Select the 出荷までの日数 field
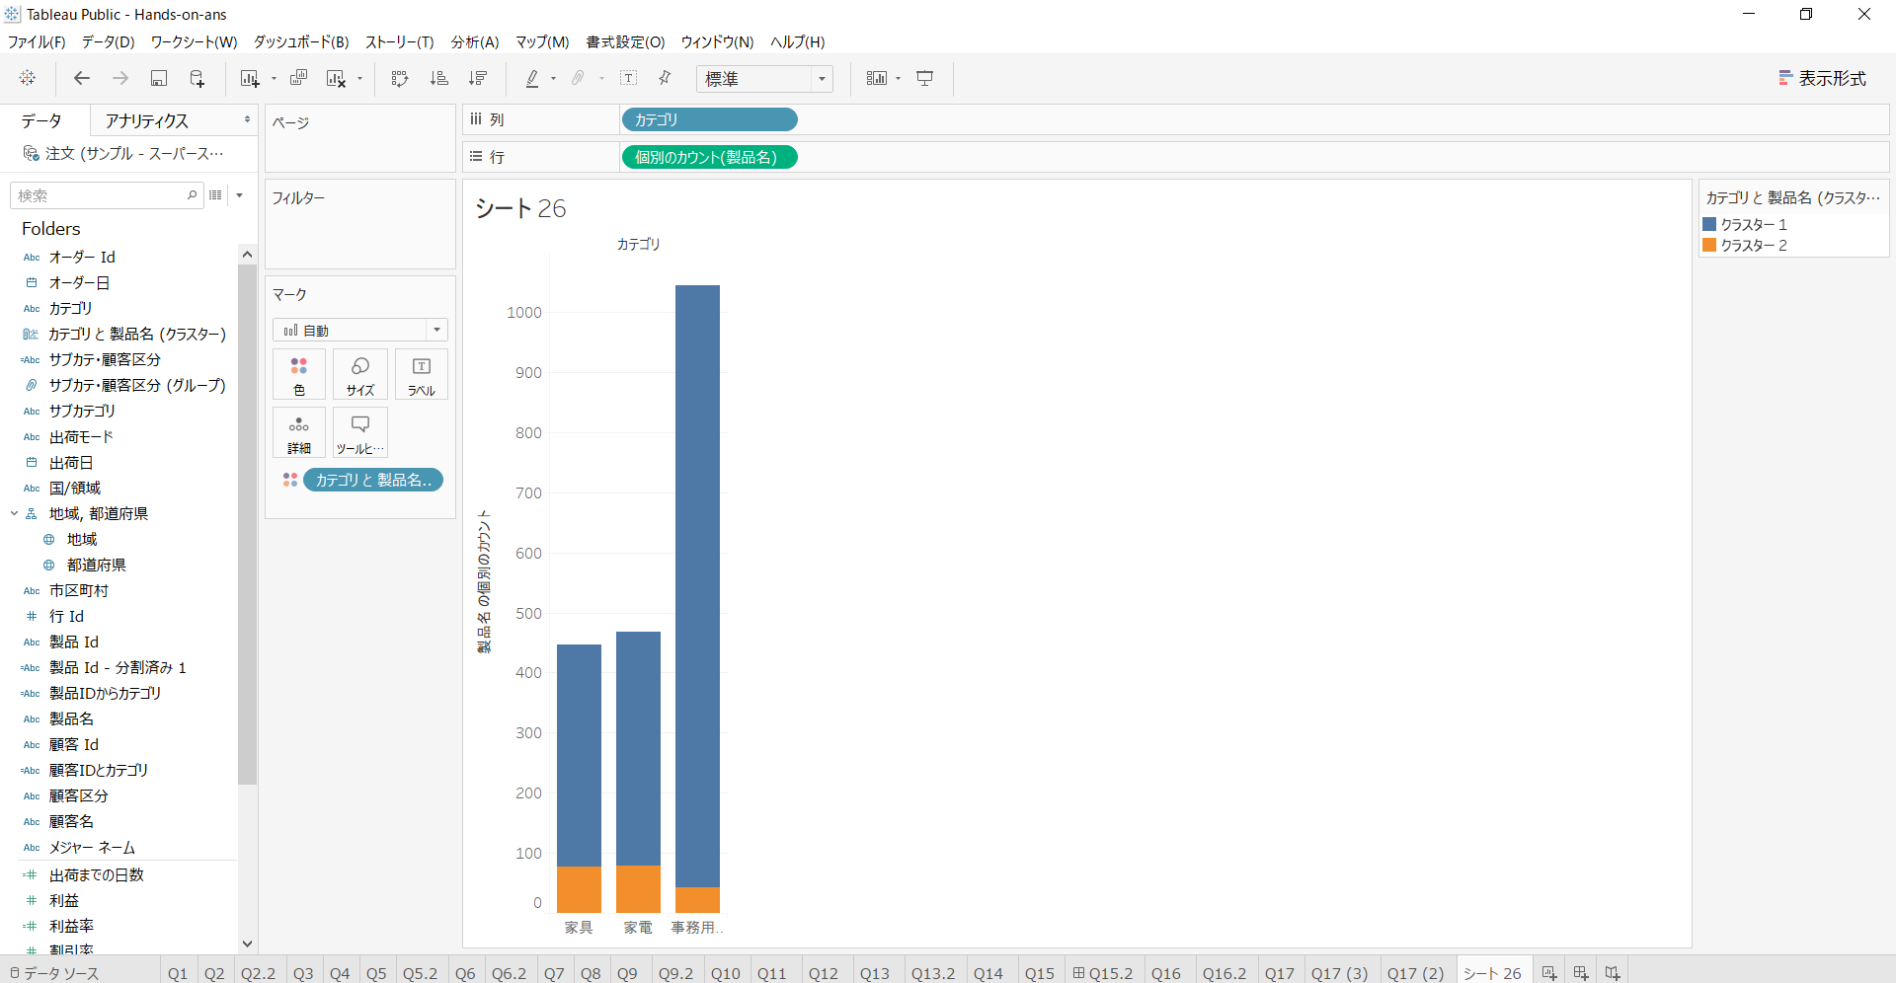This screenshot has width=1896, height=983. tap(97, 874)
